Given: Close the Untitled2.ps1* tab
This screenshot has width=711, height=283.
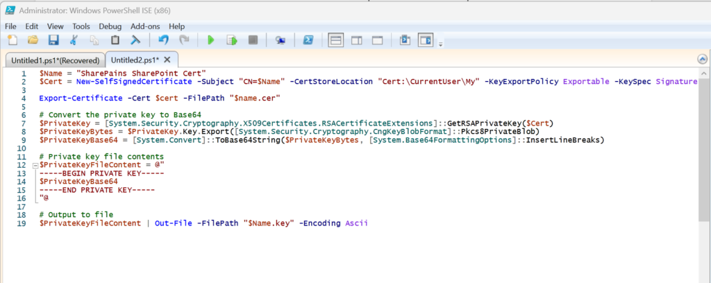Looking at the screenshot, I should [167, 60].
